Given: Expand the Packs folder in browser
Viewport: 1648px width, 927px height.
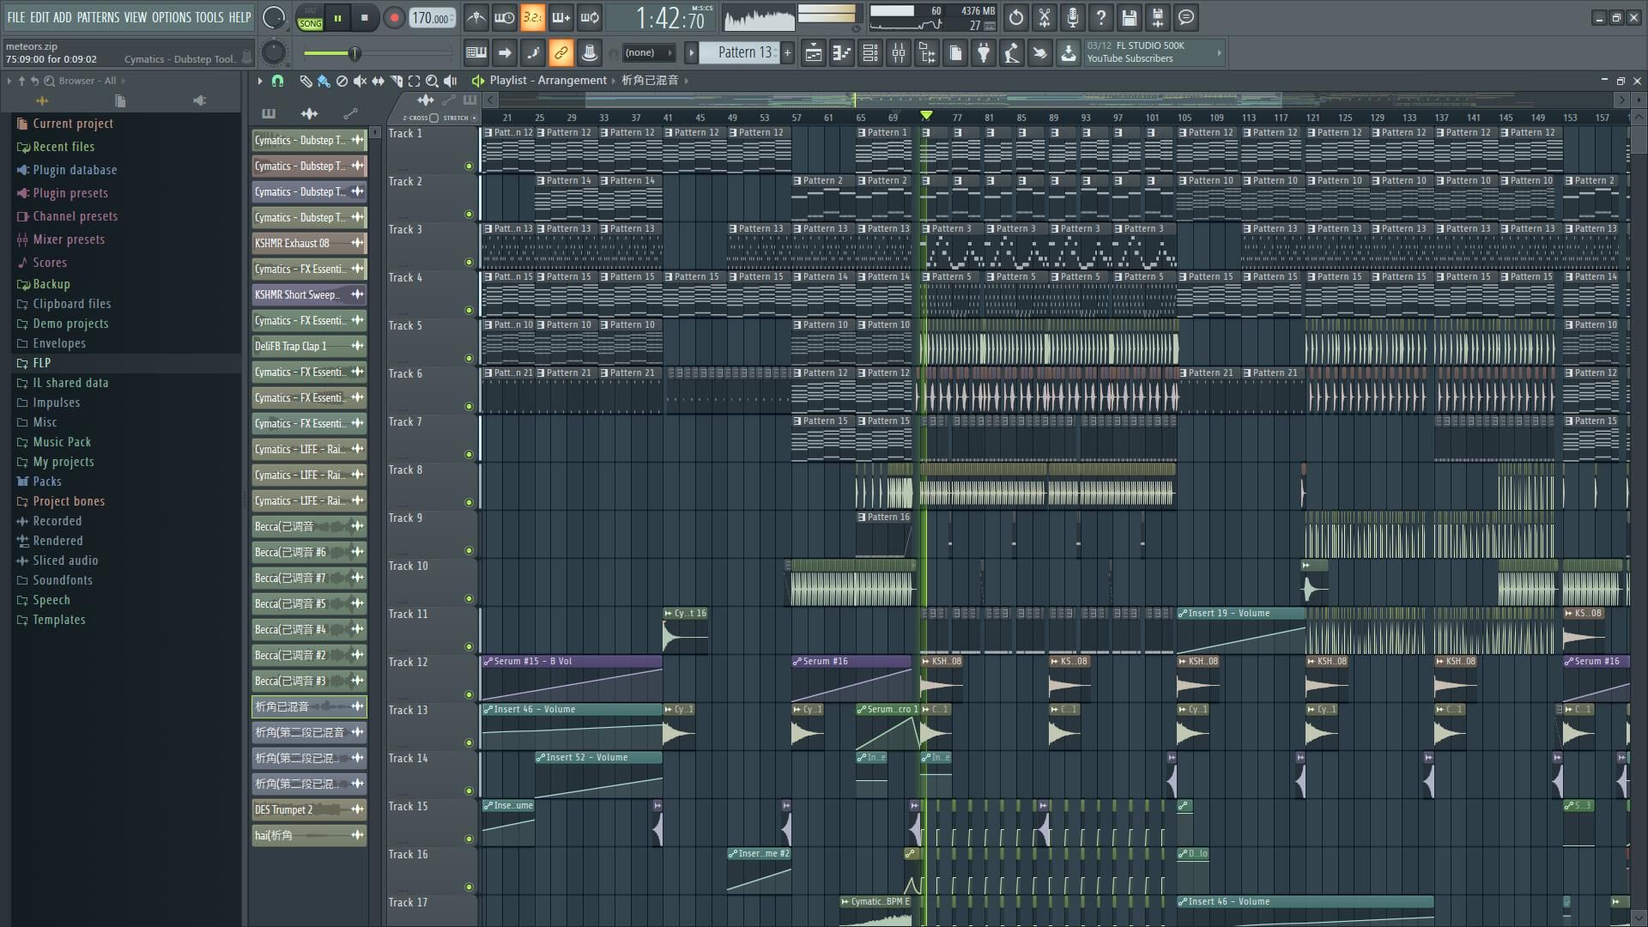Looking at the screenshot, I should [46, 482].
